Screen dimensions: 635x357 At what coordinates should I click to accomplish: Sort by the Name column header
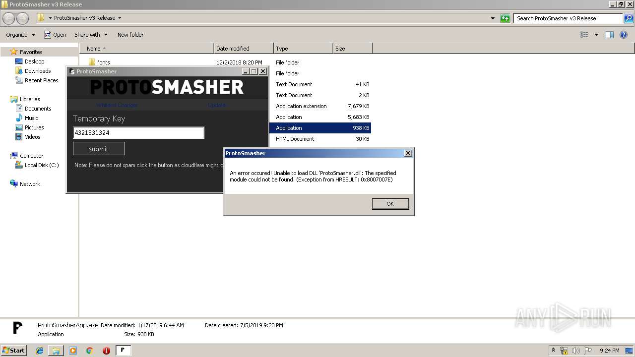tap(147, 49)
